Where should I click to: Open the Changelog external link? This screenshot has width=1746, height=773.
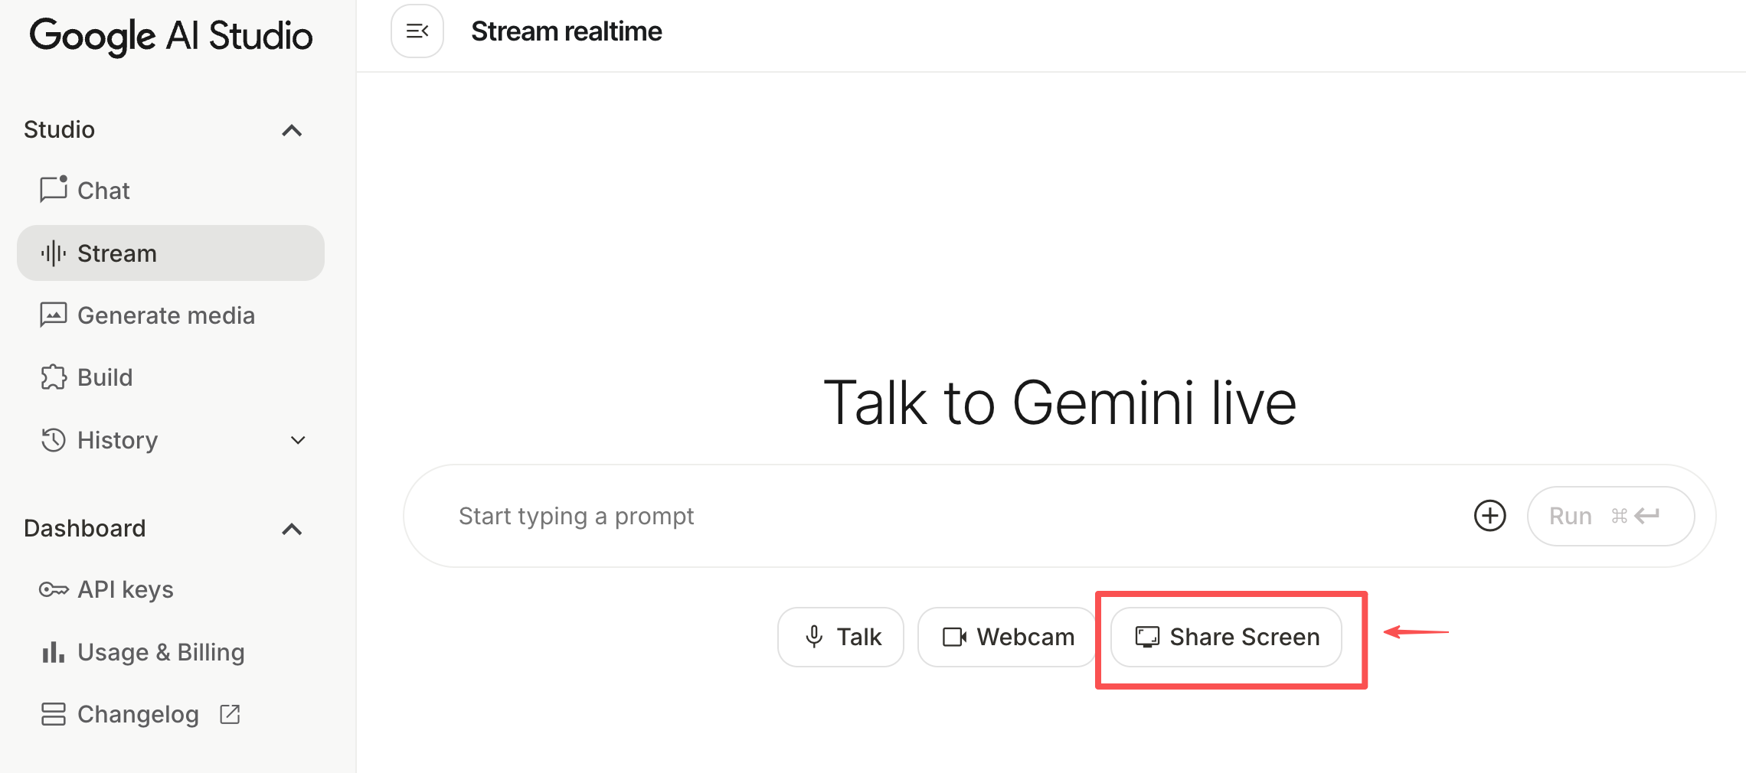[138, 714]
